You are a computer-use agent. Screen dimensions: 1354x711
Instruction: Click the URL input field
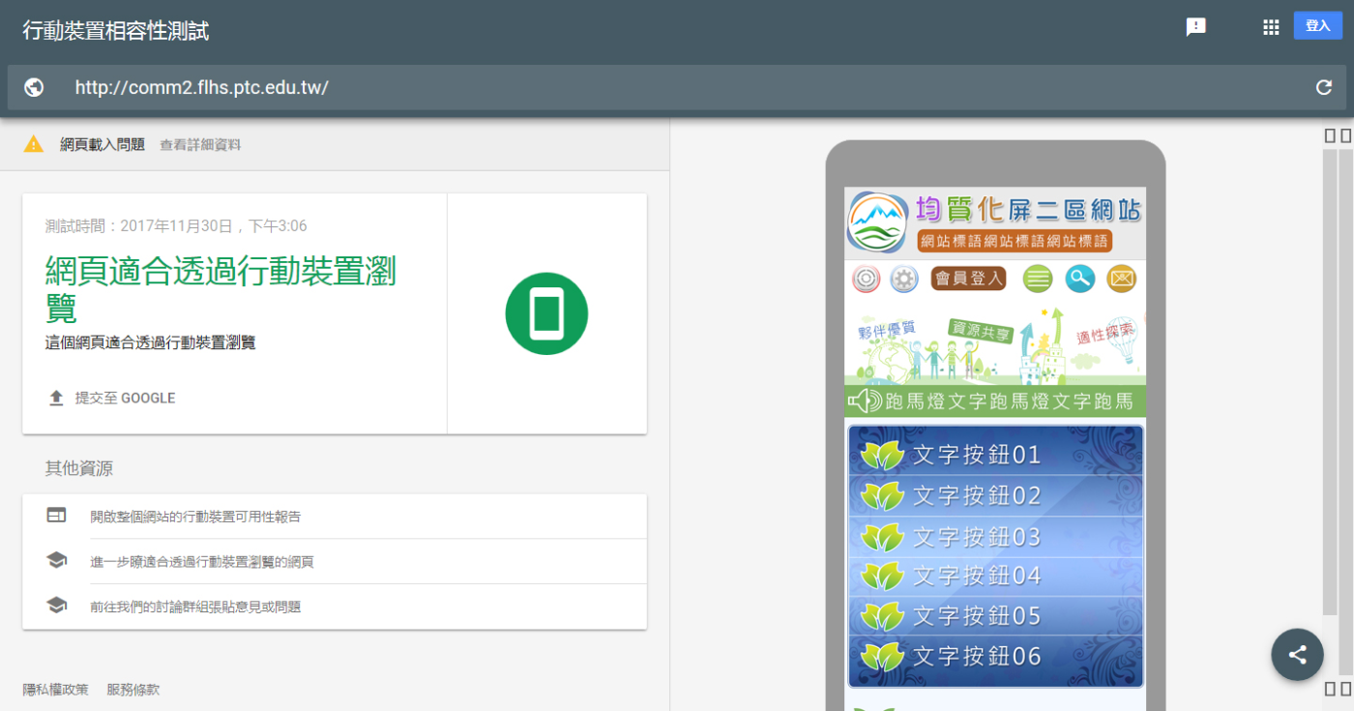click(677, 88)
